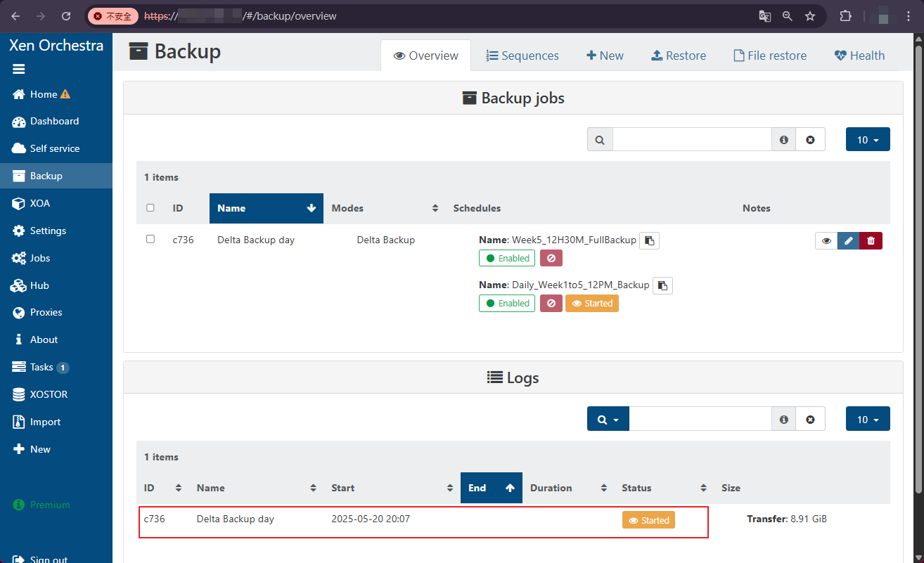
Task: Open the Restore tab
Action: (x=679, y=56)
